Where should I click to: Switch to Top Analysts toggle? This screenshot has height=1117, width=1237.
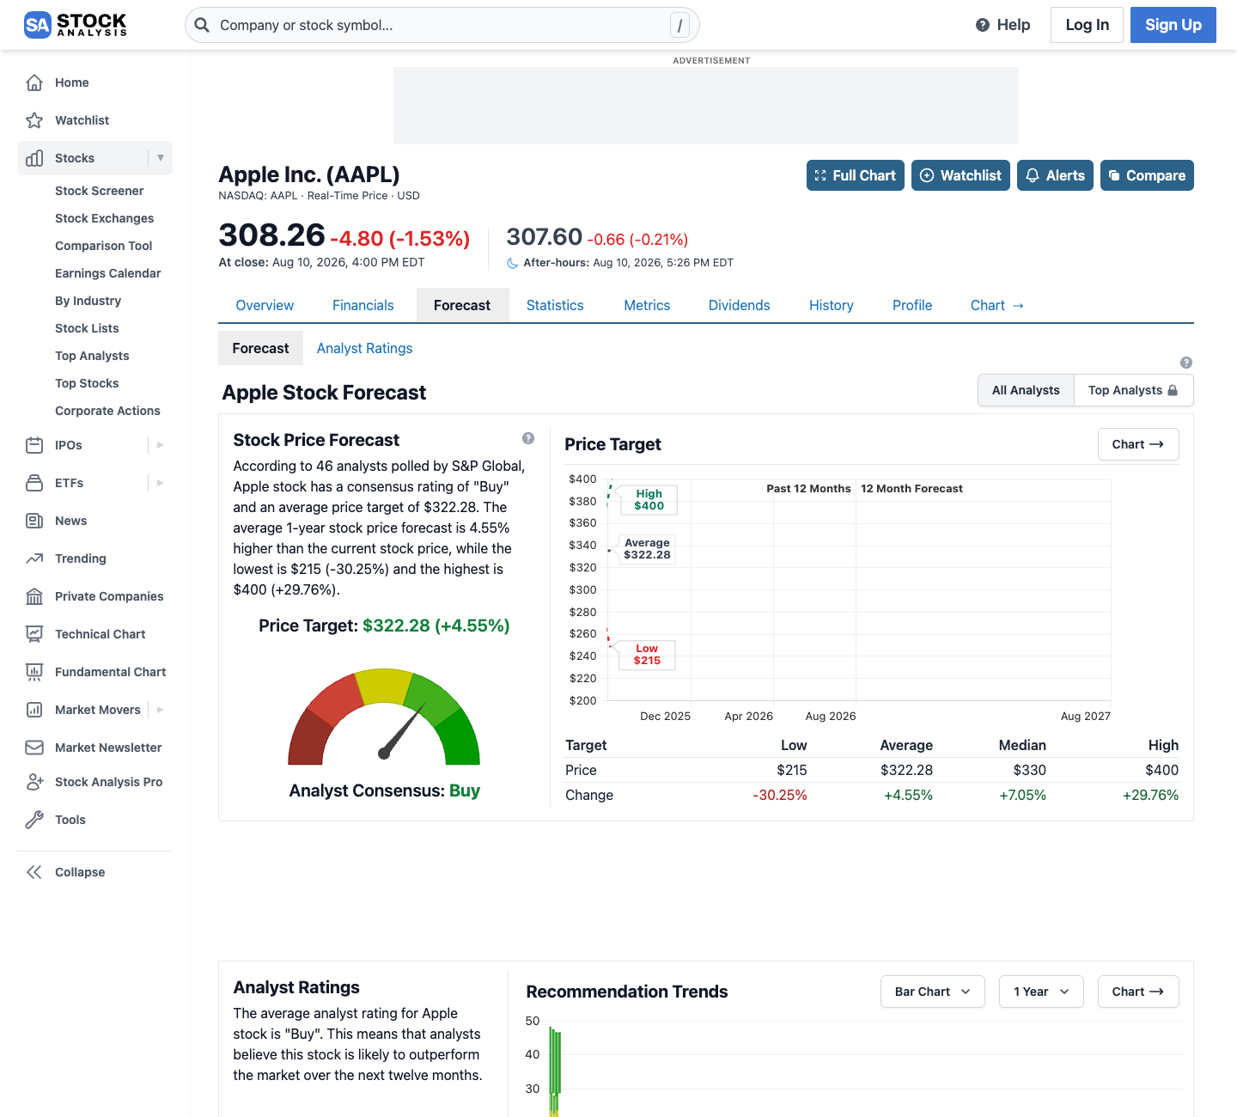click(x=1133, y=390)
